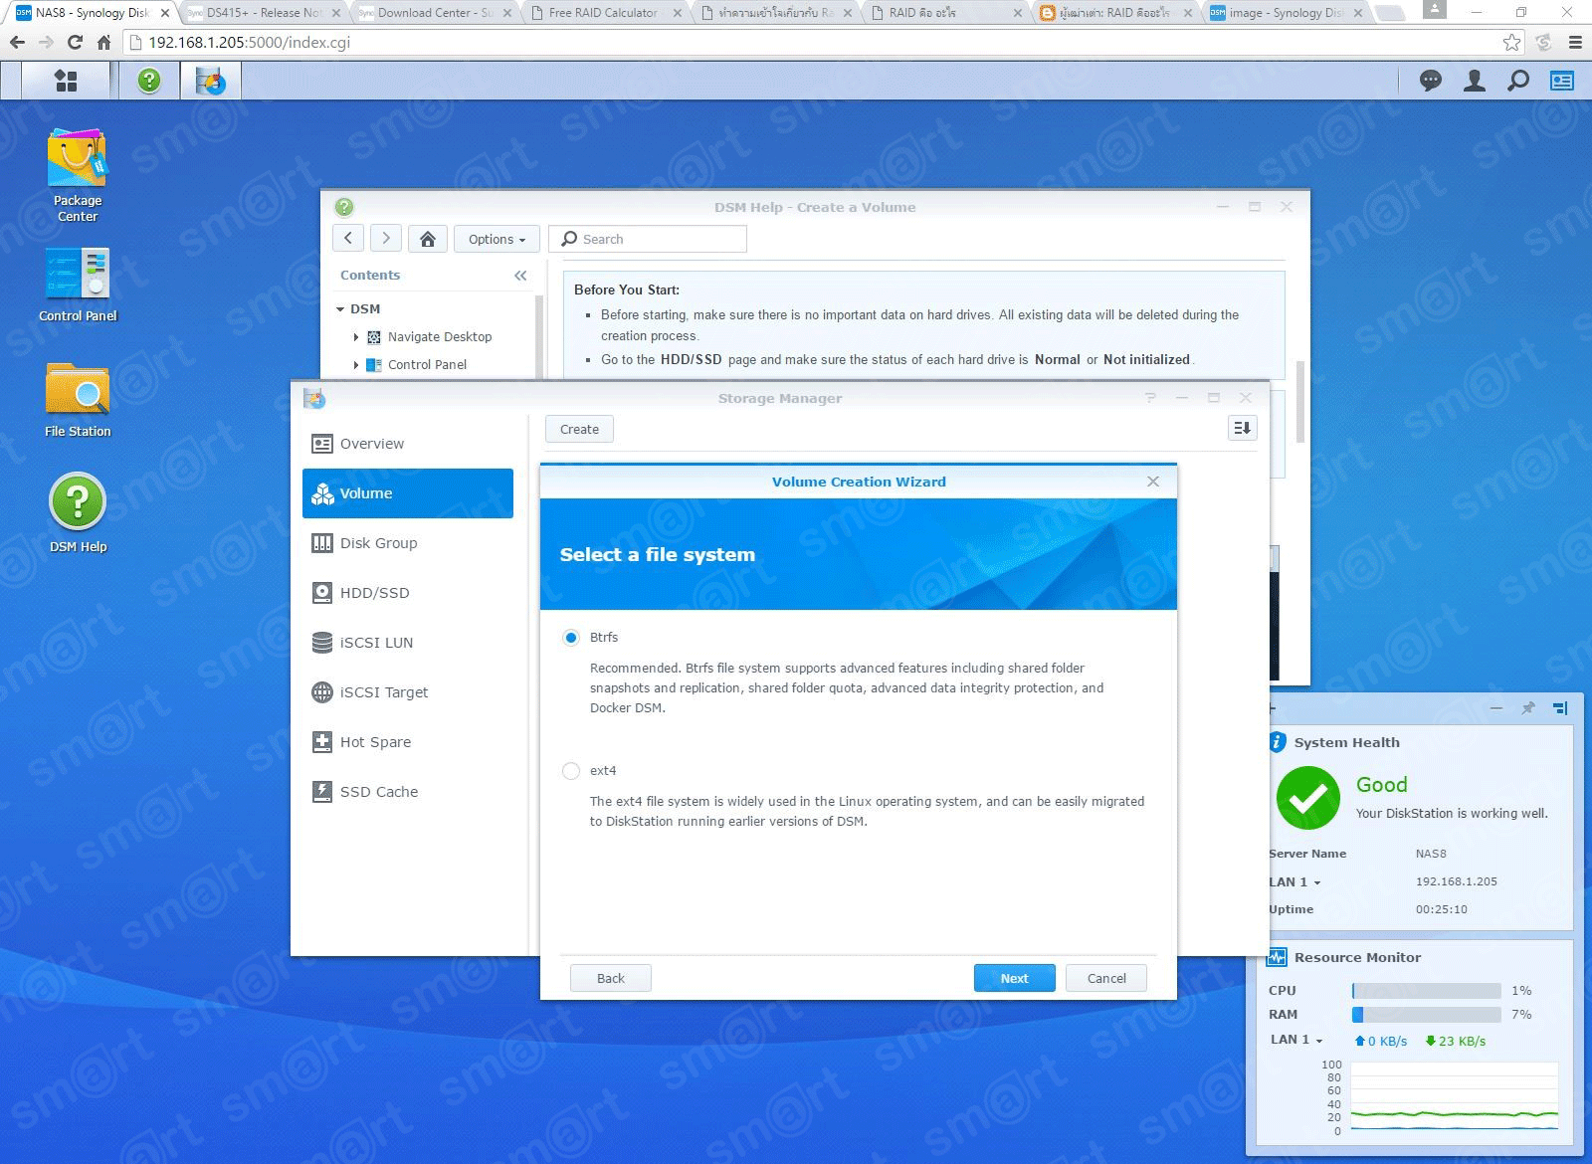Select Volume in Storage Manager sidebar

408,493
